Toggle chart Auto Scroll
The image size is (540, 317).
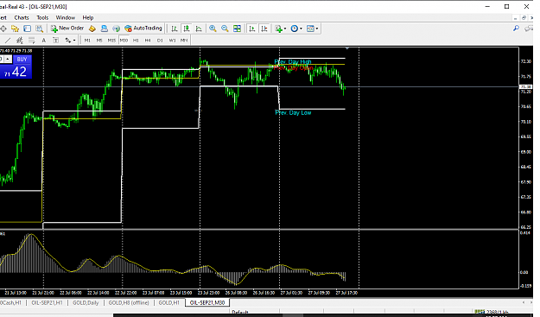click(252, 29)
